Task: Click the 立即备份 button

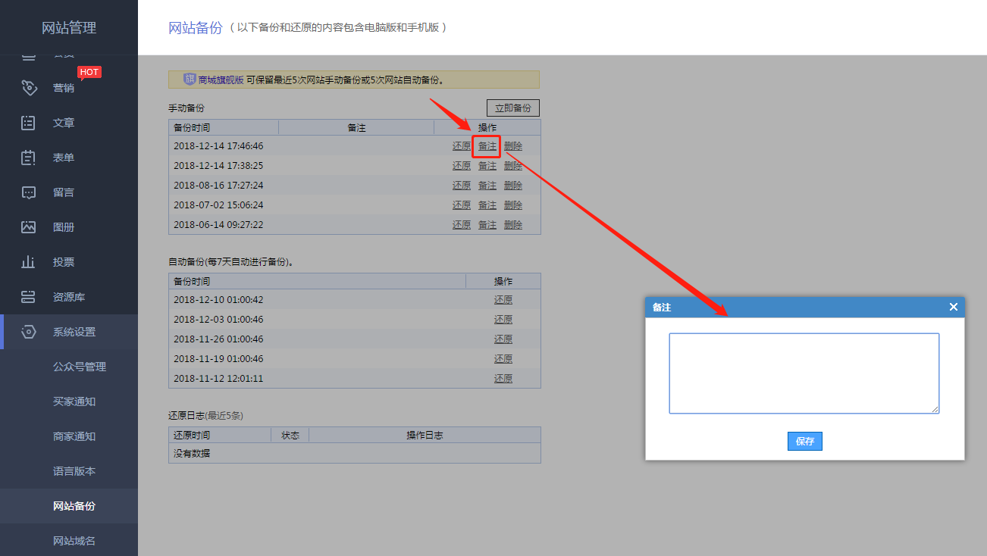Action: (513, 108)
